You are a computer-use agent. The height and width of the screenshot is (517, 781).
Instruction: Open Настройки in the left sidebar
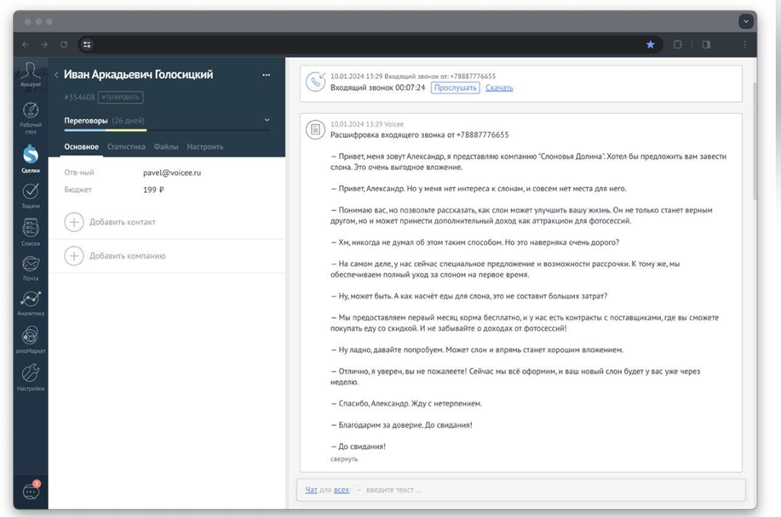point(31,375)
